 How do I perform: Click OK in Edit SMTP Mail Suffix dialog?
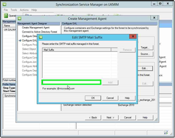coord(93,98)
